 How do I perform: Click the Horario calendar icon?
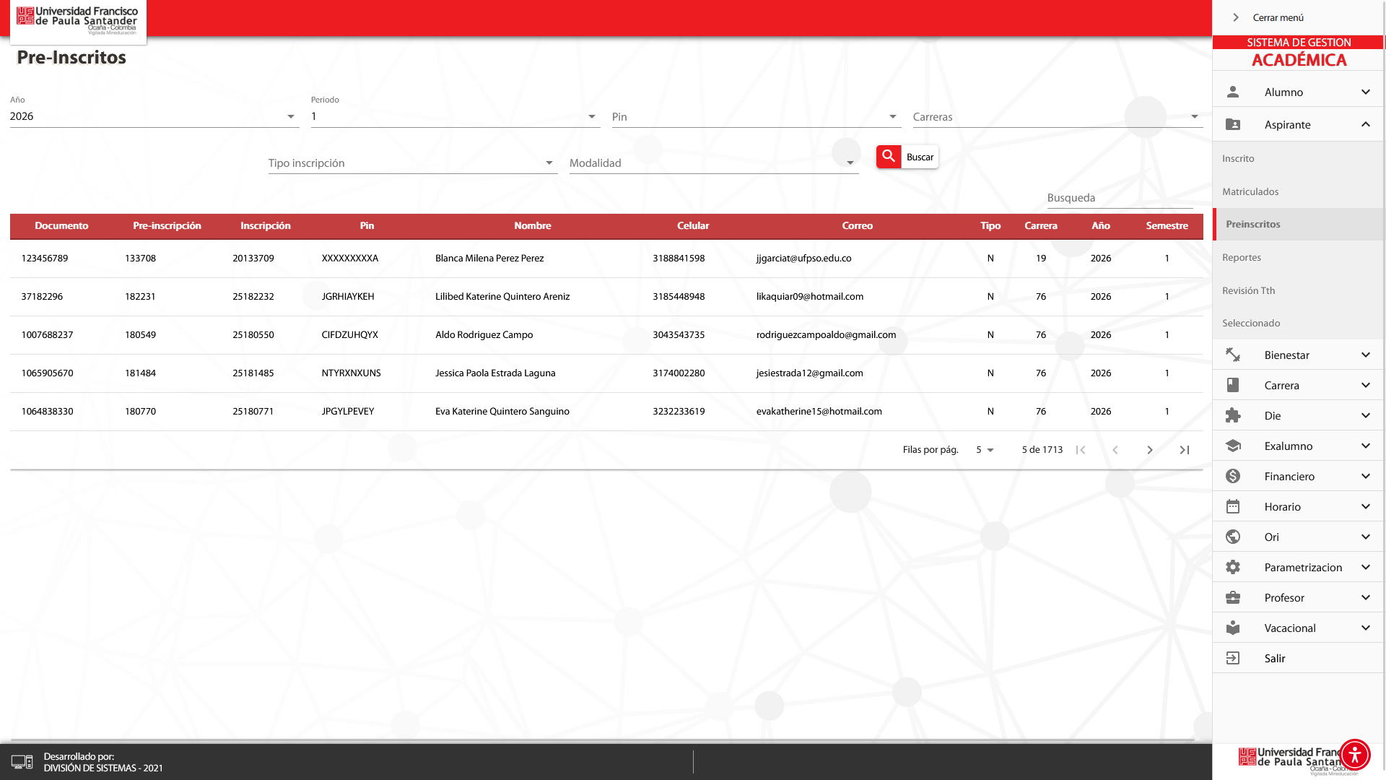(x=1233, y=507)
